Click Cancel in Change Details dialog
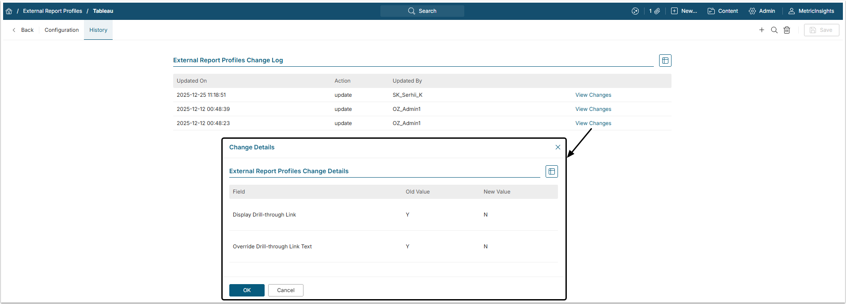 285,290
